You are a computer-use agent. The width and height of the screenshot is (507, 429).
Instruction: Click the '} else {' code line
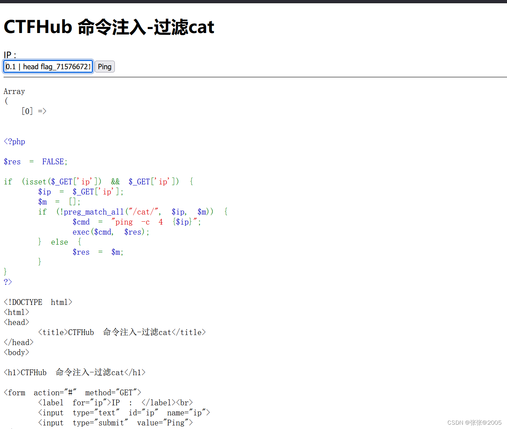coord(60,242)
